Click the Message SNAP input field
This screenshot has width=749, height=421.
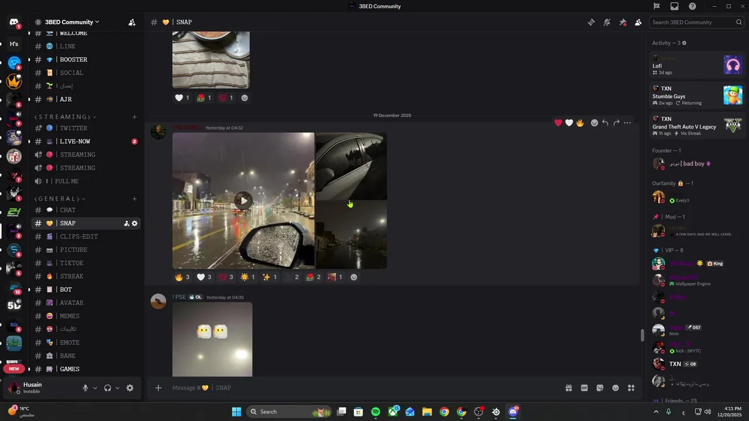coord(363,388)
